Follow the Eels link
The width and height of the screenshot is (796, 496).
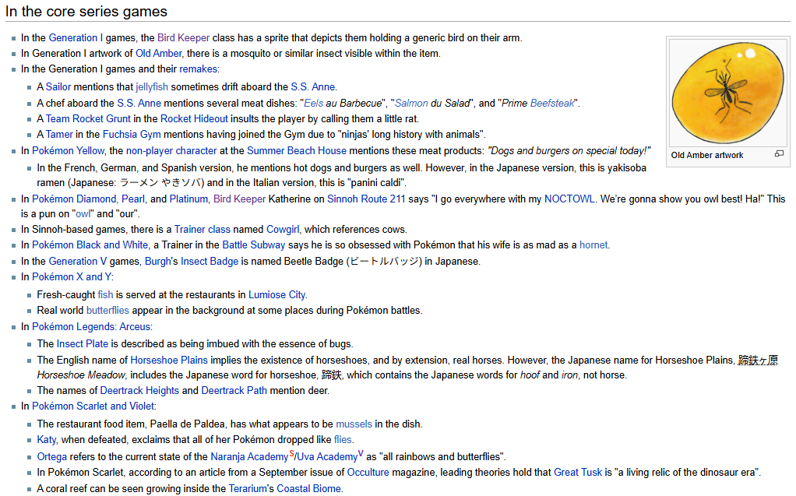coord(314,103)
